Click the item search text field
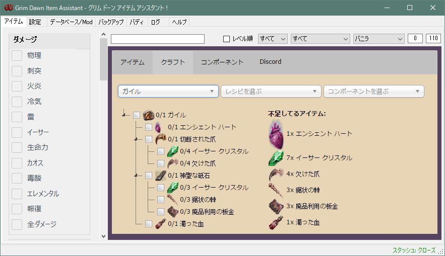The width and height of the screenshot is (445, 256). pyautogui.click(x=158, y=39)
